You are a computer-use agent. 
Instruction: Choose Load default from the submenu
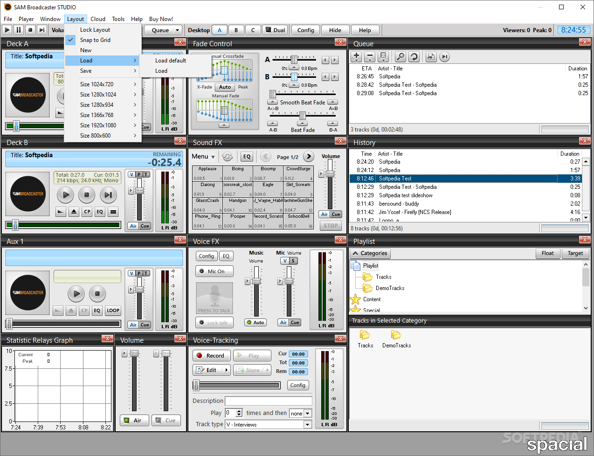pos(171,61)
